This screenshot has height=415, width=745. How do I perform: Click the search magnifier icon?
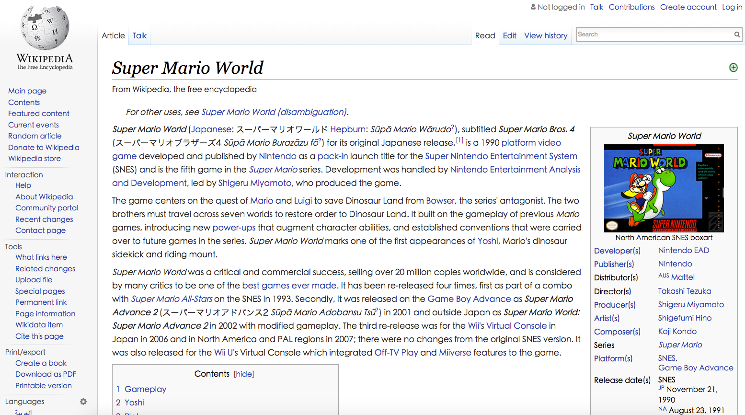coord(737,35)
